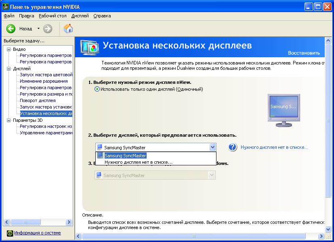
Task: Select Регулировка настроек изображения tree item
Action: point(46,126)
